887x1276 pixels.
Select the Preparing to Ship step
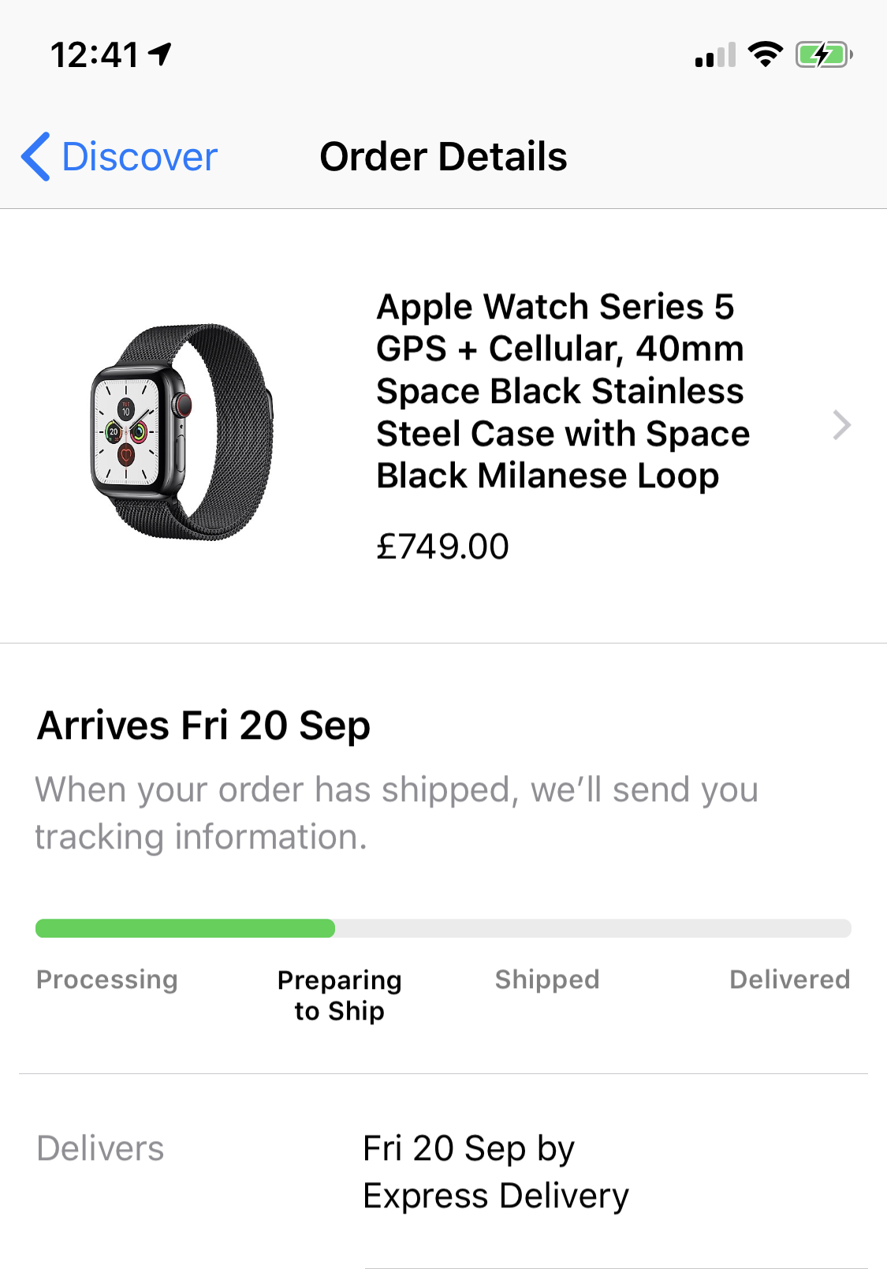pos(340,995)
